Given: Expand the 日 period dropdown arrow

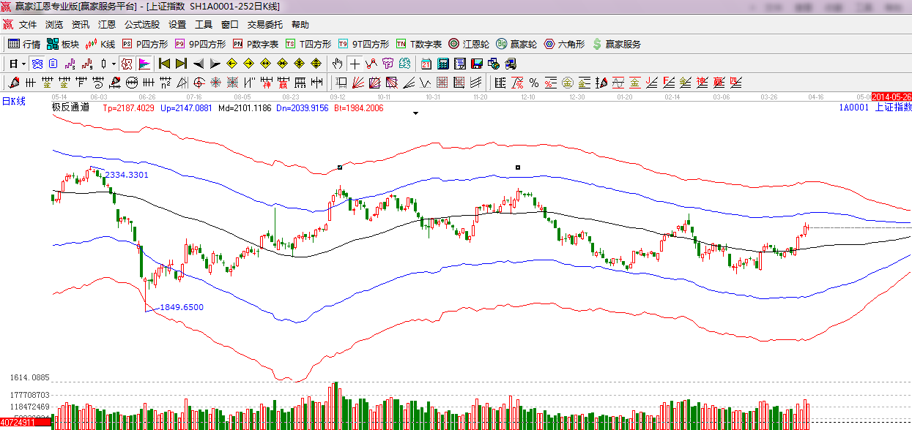Looking at the screenshot, I should pyautogui.click(x=23, y=64).
